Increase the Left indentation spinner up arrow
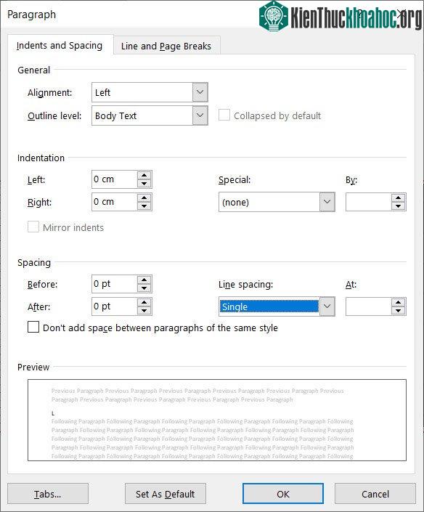The height and width of the screenshot is (512, 424). 144,175
